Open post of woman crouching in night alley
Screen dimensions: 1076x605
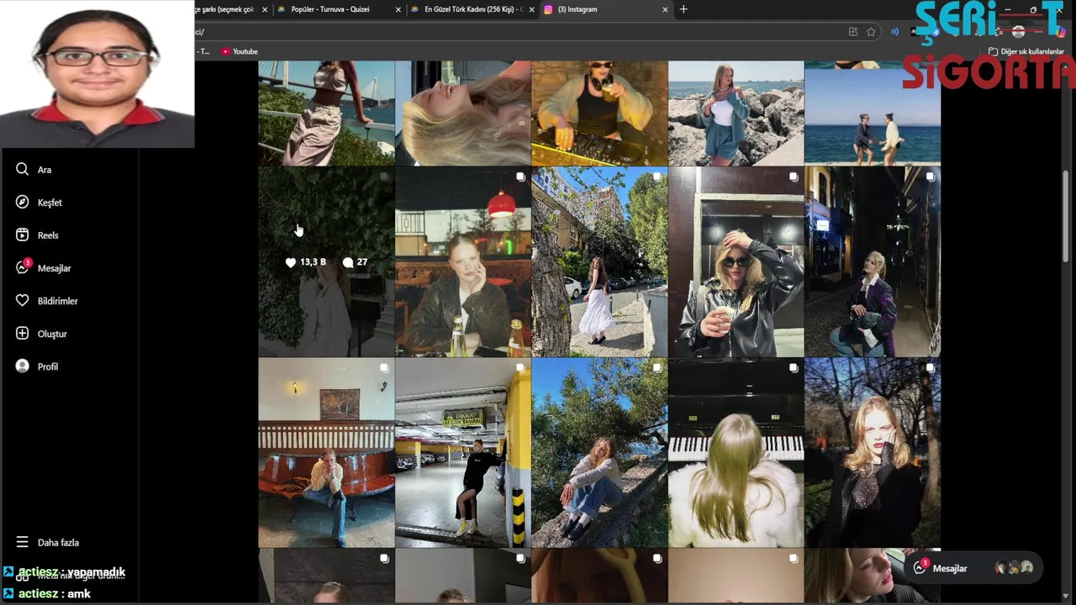pyautogui.click(x=873, y=262)
